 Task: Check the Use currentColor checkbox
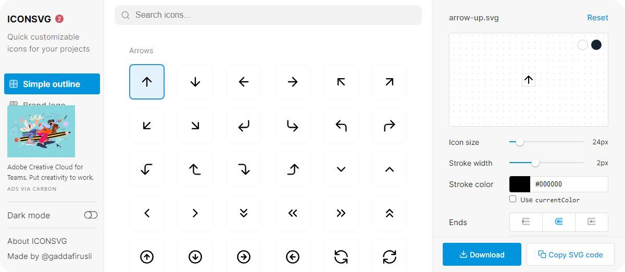(513, 199)
